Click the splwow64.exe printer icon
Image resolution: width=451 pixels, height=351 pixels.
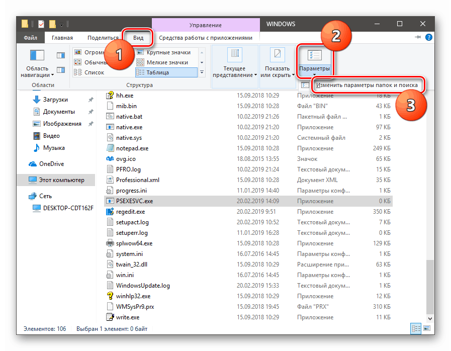pyautogui.click(x=110, y=243)
